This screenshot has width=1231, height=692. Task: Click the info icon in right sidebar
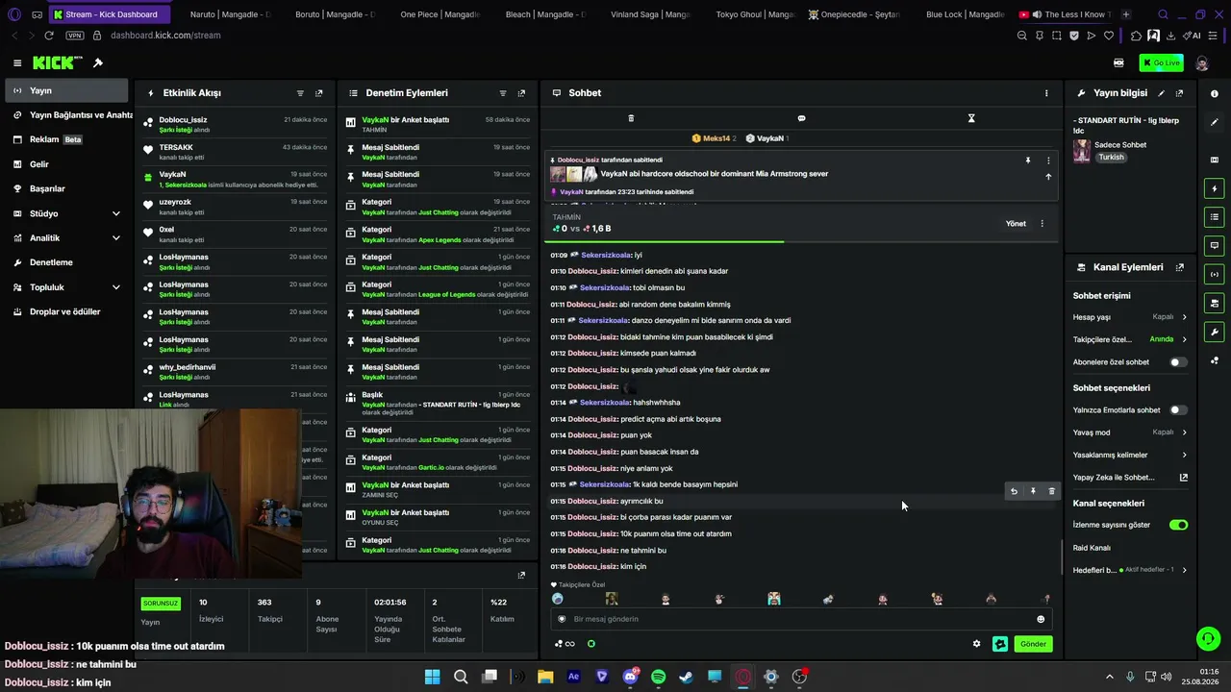(x=1215, y=94)
